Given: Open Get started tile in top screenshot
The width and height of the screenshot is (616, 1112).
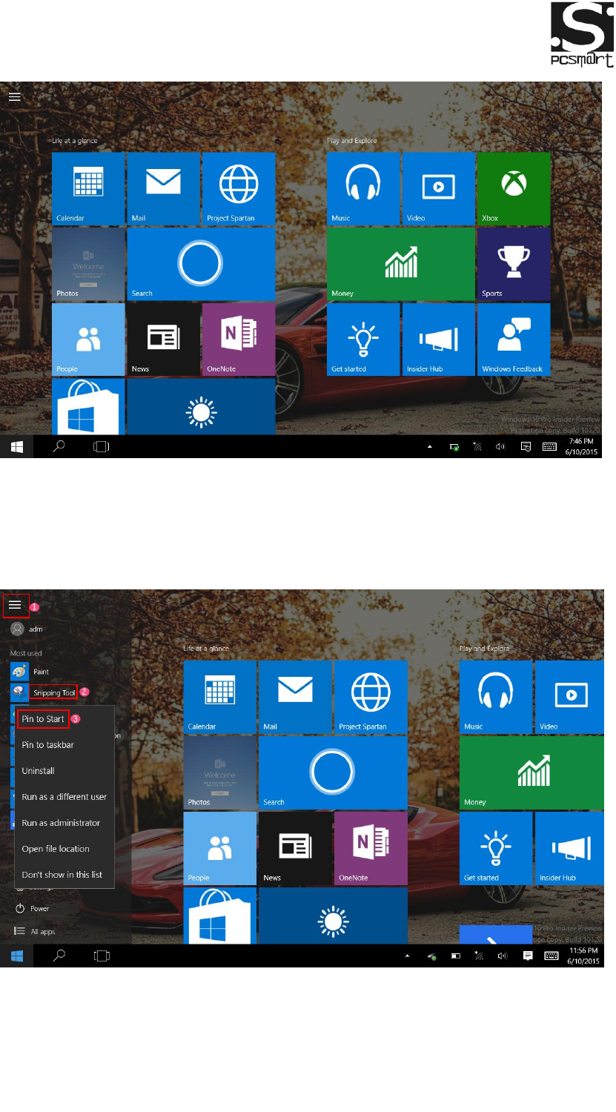Looking at the screenshot, I should click(363, 339).
